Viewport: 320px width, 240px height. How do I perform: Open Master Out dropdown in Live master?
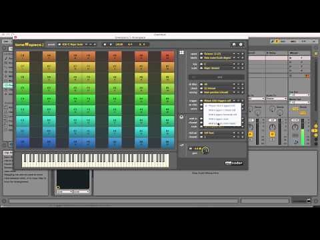coord(299,102)
